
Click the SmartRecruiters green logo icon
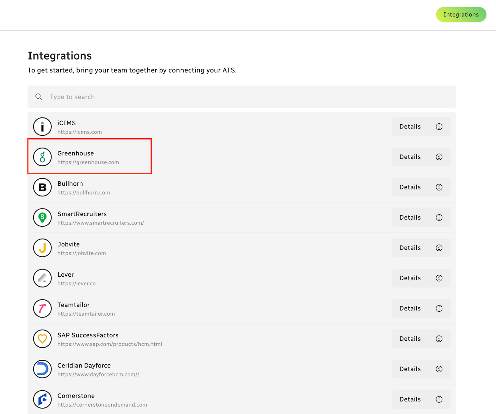(42, 217)
